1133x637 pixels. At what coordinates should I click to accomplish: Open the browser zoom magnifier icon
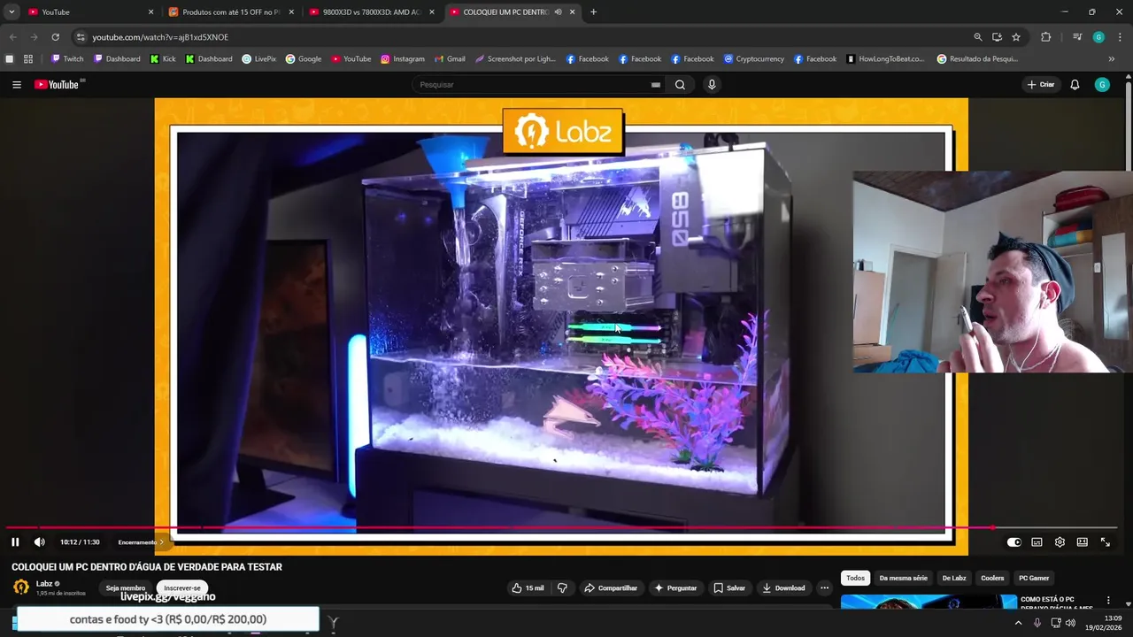977,37
